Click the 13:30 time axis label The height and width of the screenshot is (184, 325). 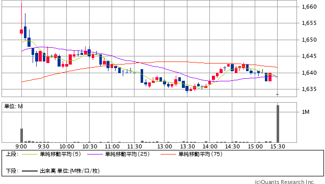tap(187, 146)
